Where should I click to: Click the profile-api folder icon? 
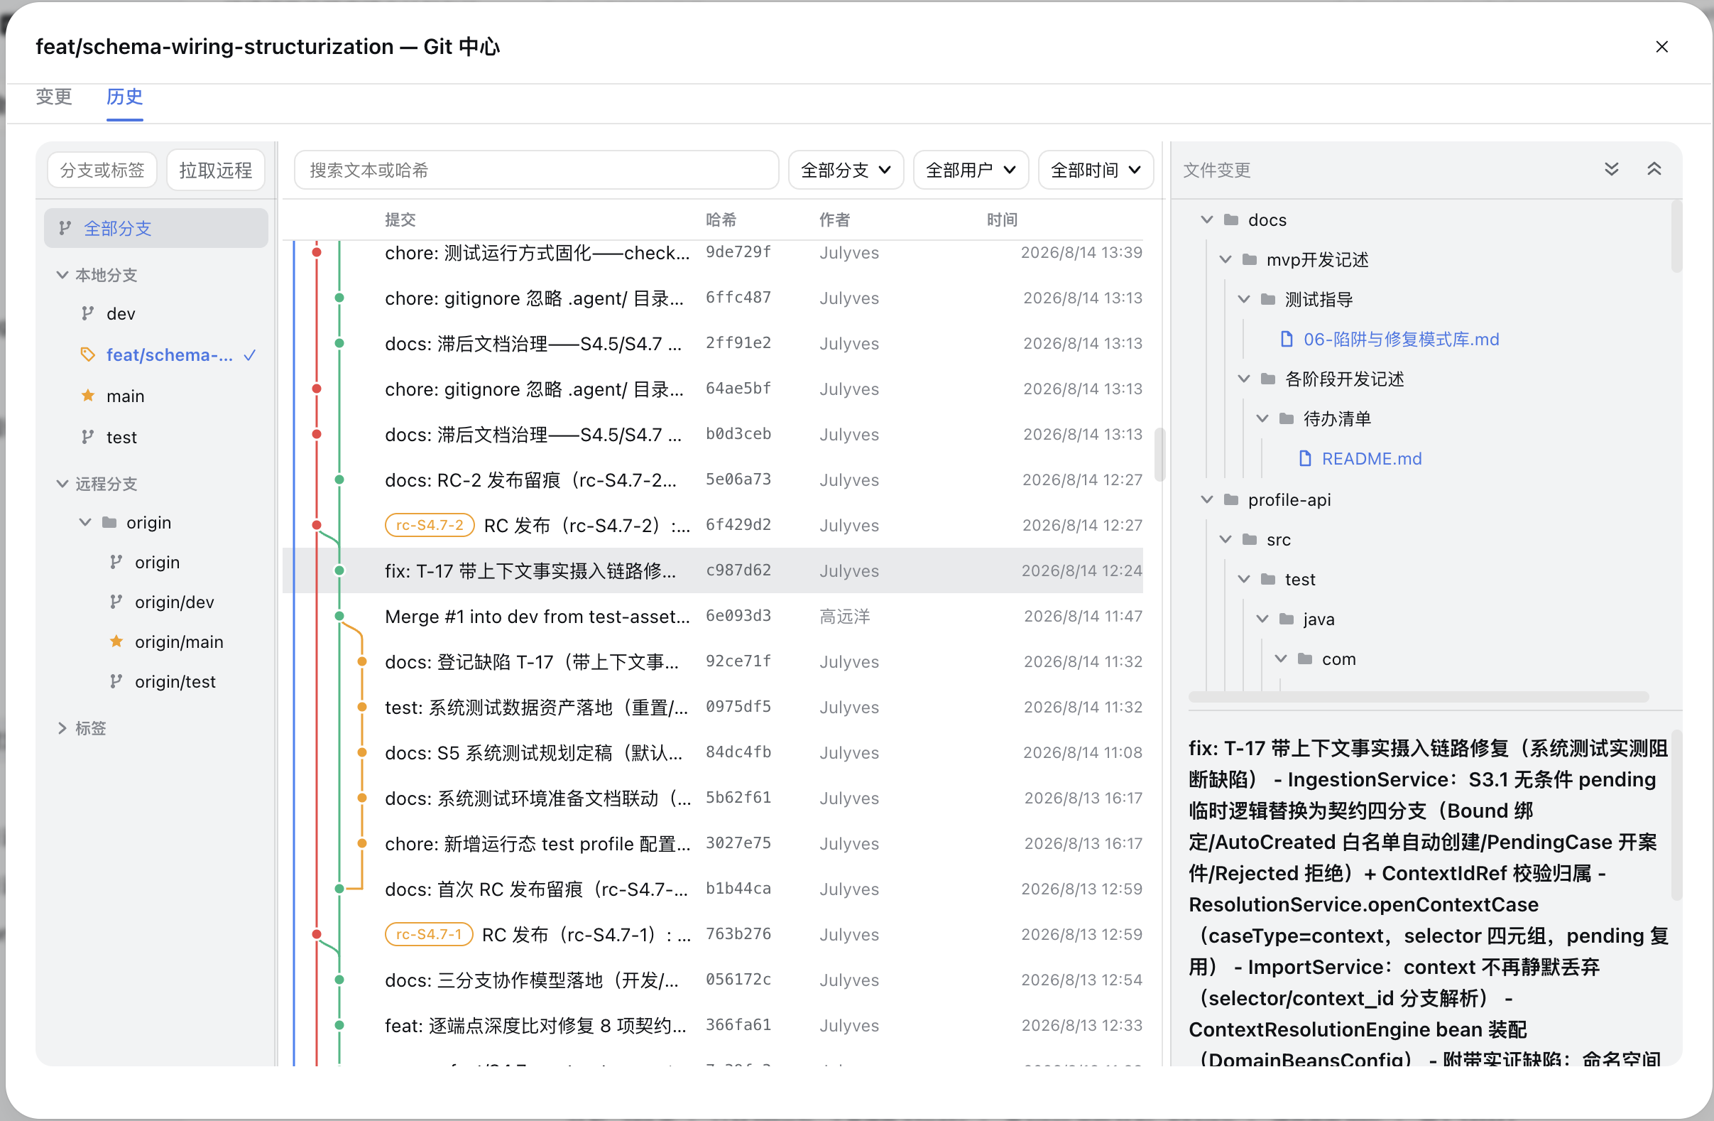(x=1230, y=499)
